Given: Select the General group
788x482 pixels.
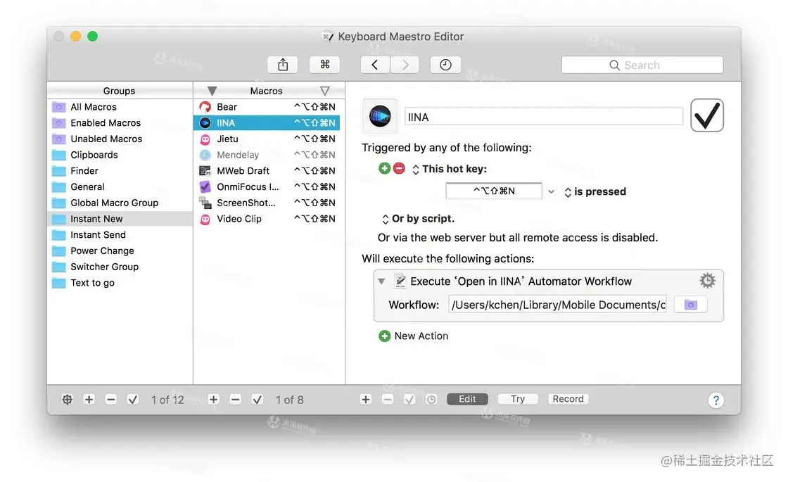Looking at the screenshot, I should tap(120, 187).
